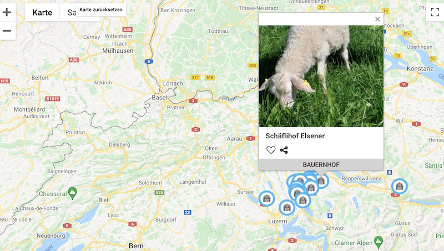Zoom in with the plus button
This screenshot has width=444, height=251.
click(7, 12)
